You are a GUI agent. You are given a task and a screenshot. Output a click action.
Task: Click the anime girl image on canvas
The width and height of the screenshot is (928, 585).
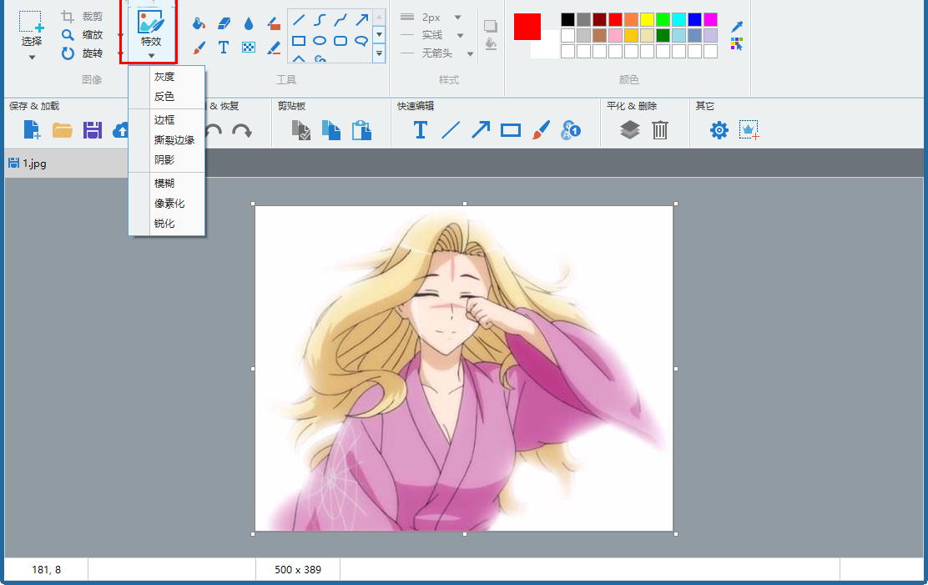[464, 368]
